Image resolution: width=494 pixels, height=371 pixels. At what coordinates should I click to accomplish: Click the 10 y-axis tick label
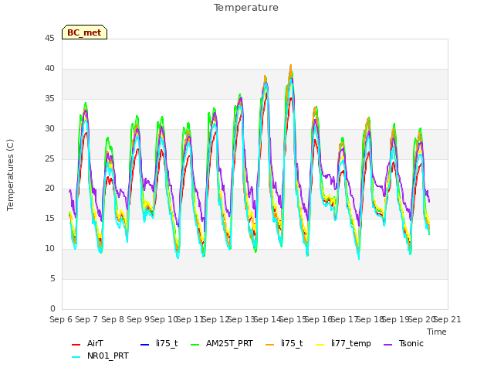(x=49, y=249)
